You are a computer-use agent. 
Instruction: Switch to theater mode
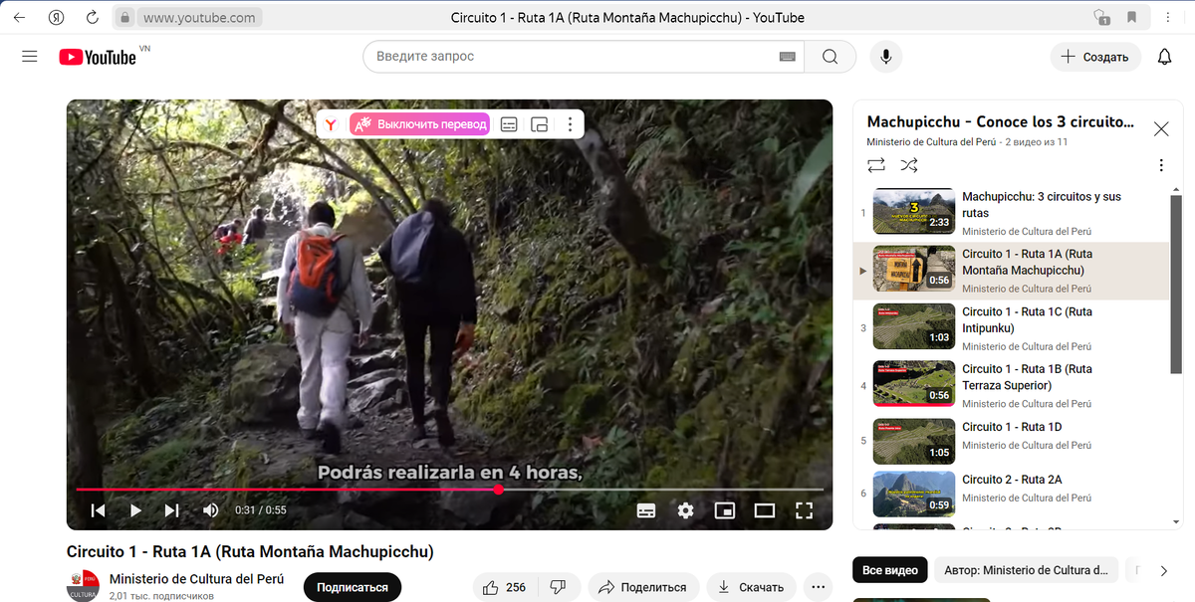tap(765, 510)
